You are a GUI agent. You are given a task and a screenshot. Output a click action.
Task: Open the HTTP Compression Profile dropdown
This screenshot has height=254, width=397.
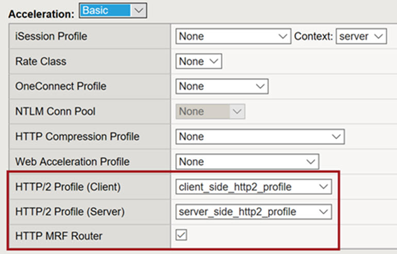coord(260,137)
